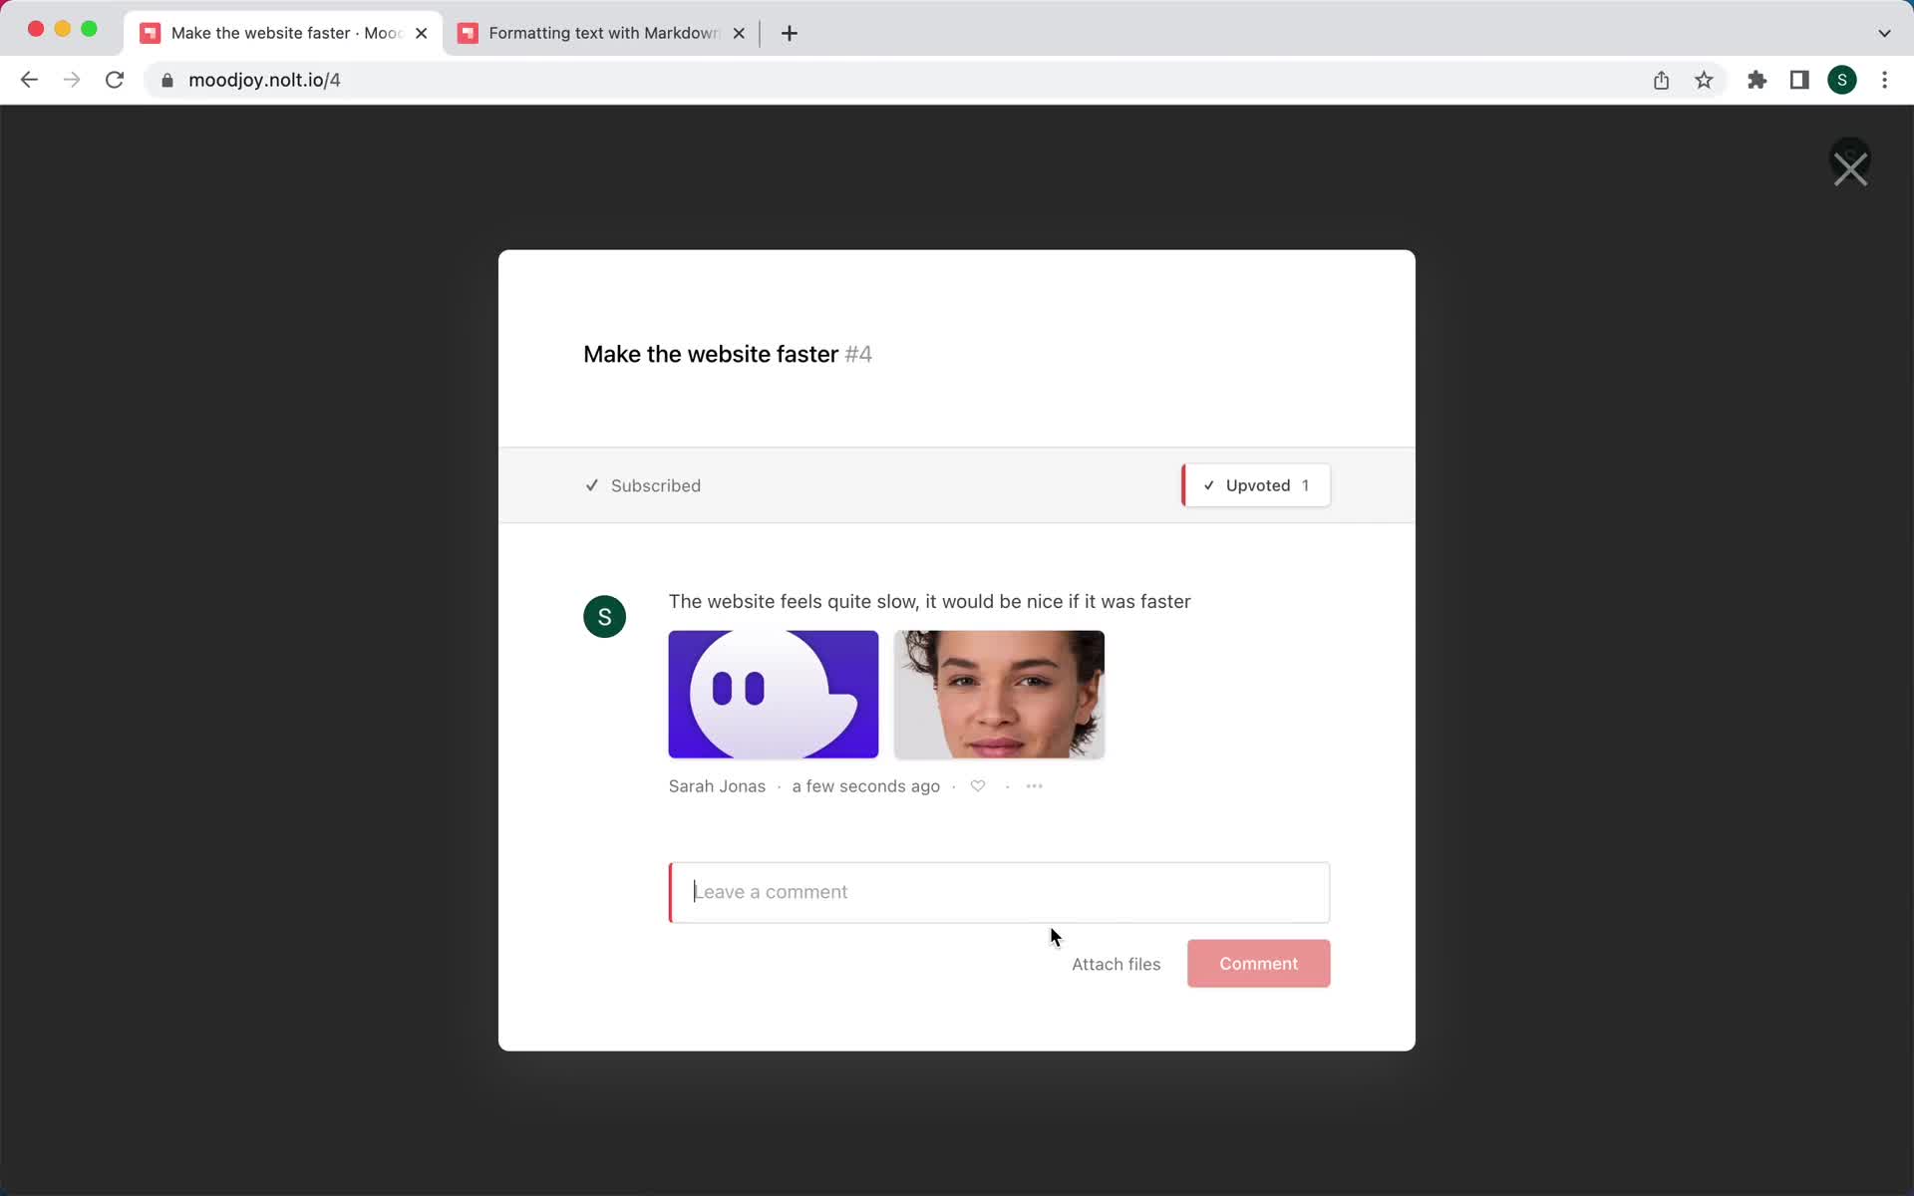Click the Subscribed checkmark icon

tap(592, 485)
